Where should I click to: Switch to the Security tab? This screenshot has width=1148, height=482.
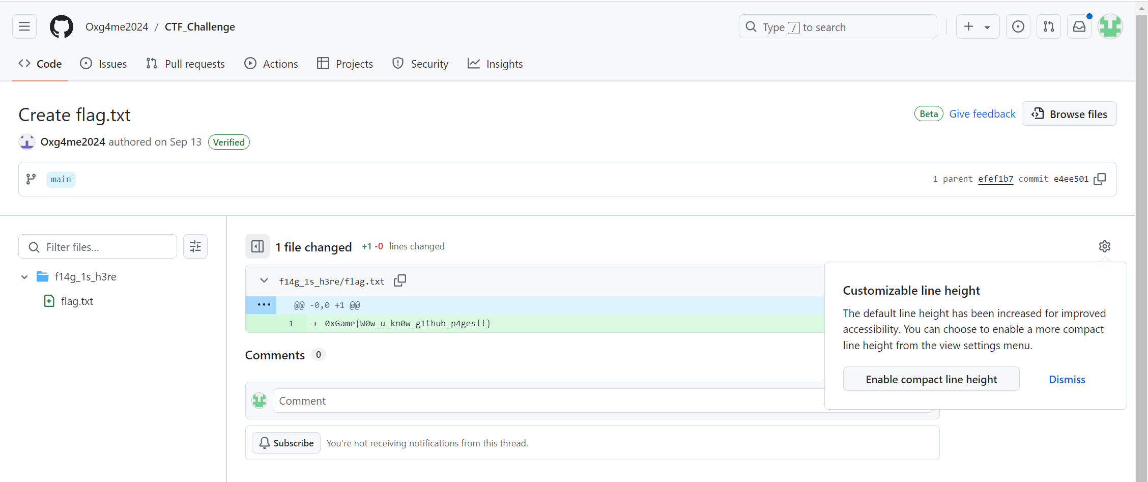click(x=420, y=64)
